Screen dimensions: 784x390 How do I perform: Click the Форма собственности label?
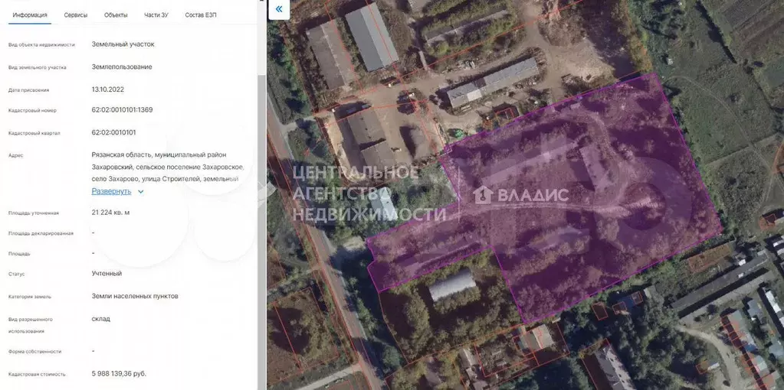tap(35, 352)
